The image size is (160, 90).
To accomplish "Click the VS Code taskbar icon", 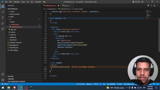I will point(20,88).
